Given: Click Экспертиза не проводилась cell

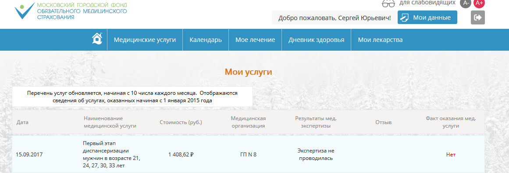Looking at the screenshot, I should [316, 155].
